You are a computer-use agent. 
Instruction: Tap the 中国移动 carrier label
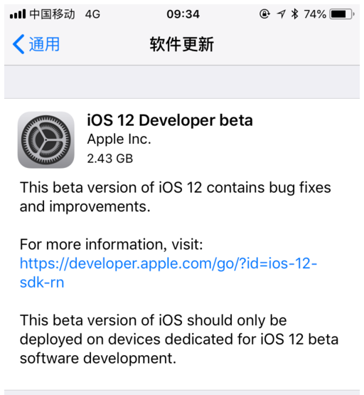[x=52, y=14]
